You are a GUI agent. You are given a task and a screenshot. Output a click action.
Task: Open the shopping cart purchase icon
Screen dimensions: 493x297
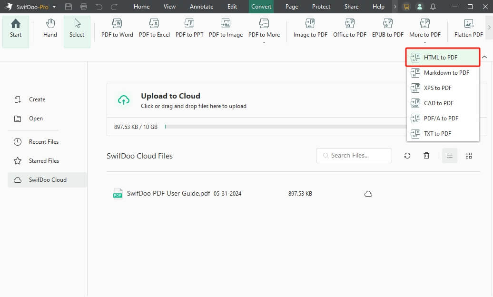pyautogui.click(x=406, y=7)
